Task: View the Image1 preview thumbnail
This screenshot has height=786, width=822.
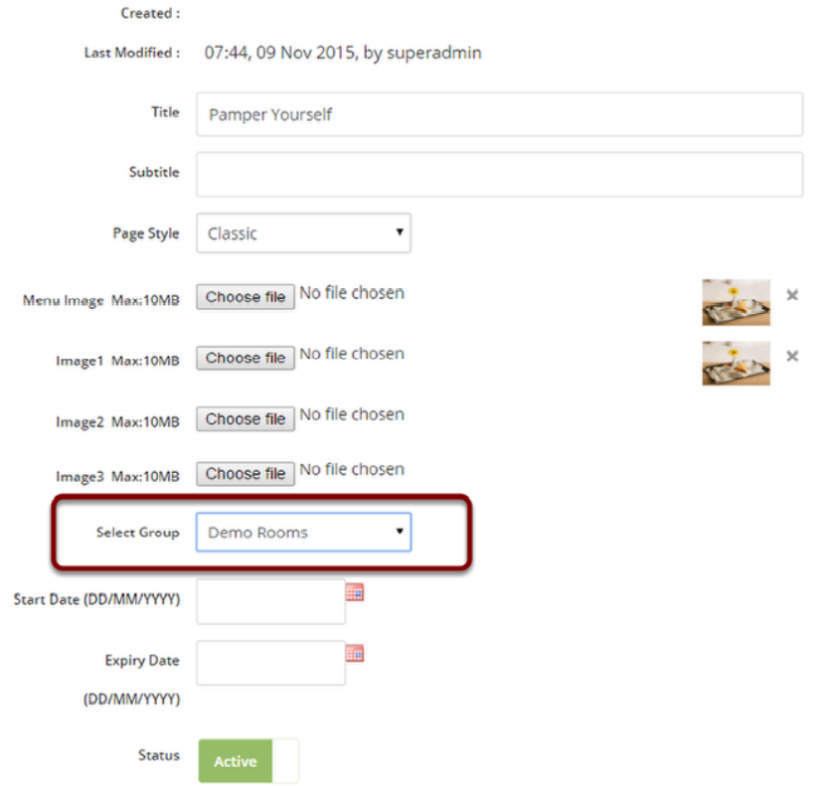Action: pos(736,363)
